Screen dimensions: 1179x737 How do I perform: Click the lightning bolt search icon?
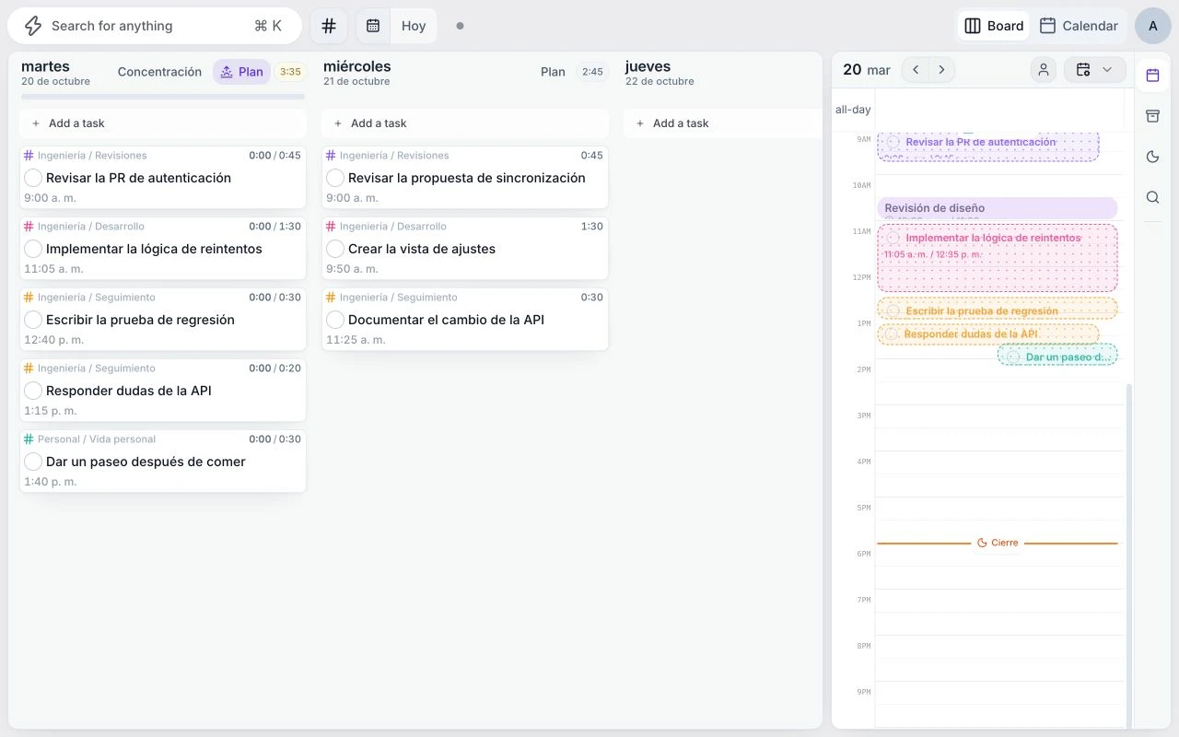click(33, 26)
